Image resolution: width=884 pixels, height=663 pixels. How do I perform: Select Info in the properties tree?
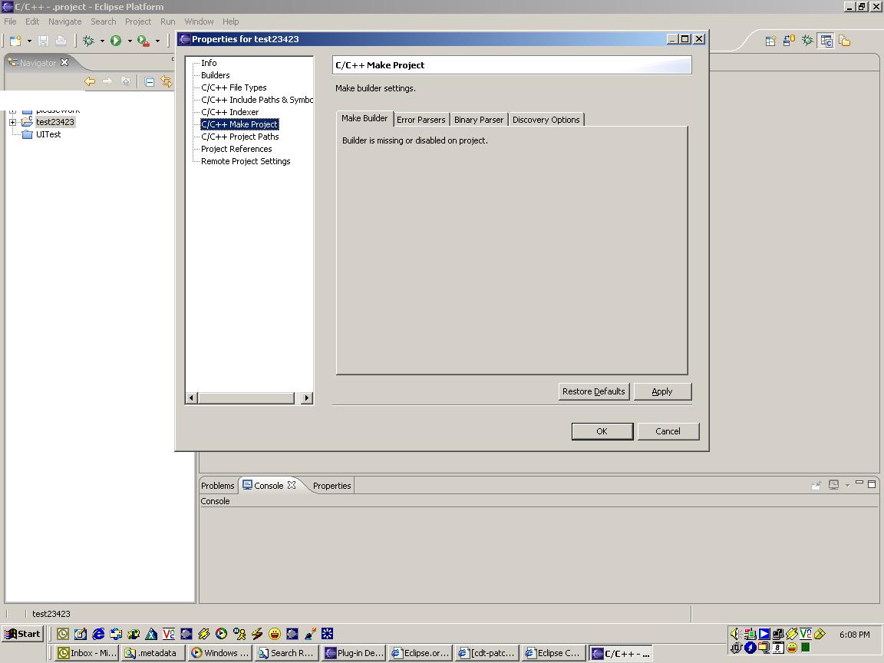click(x=209, y=63)
